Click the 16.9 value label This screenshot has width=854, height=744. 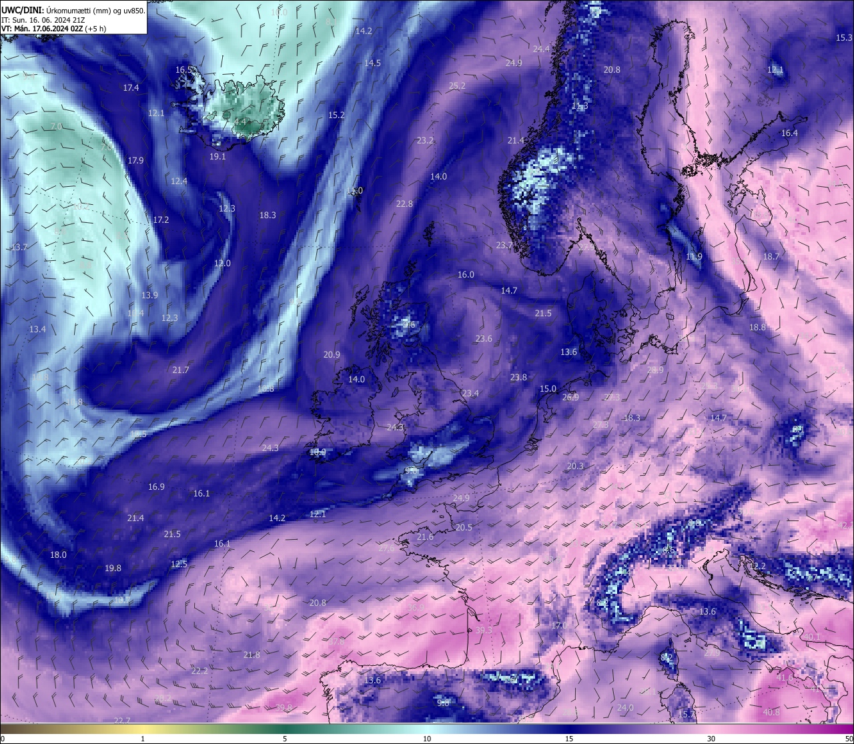coord(156,486)
